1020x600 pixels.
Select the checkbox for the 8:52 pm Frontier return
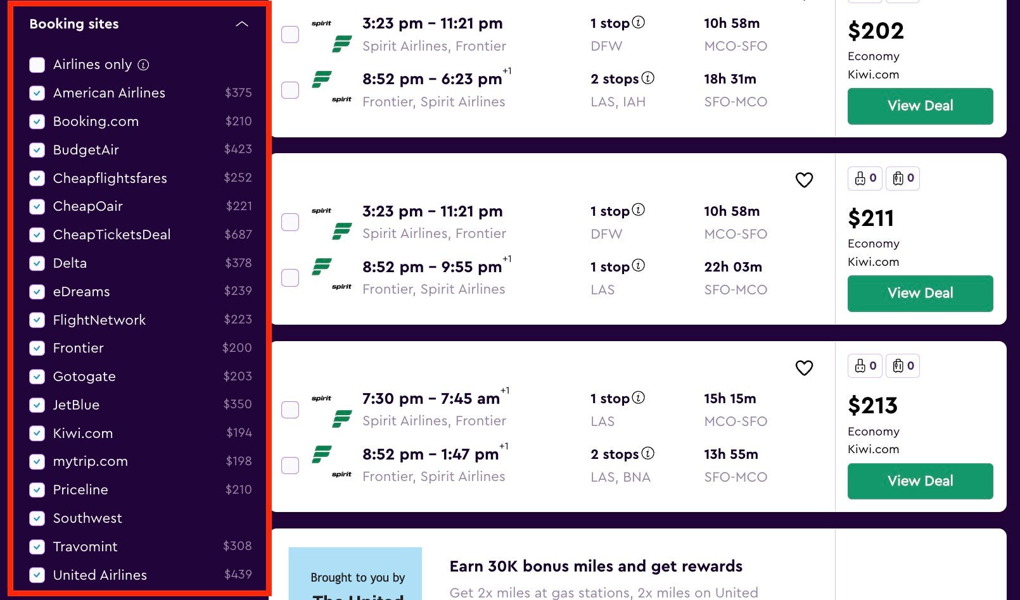click(x=290, y=90)
